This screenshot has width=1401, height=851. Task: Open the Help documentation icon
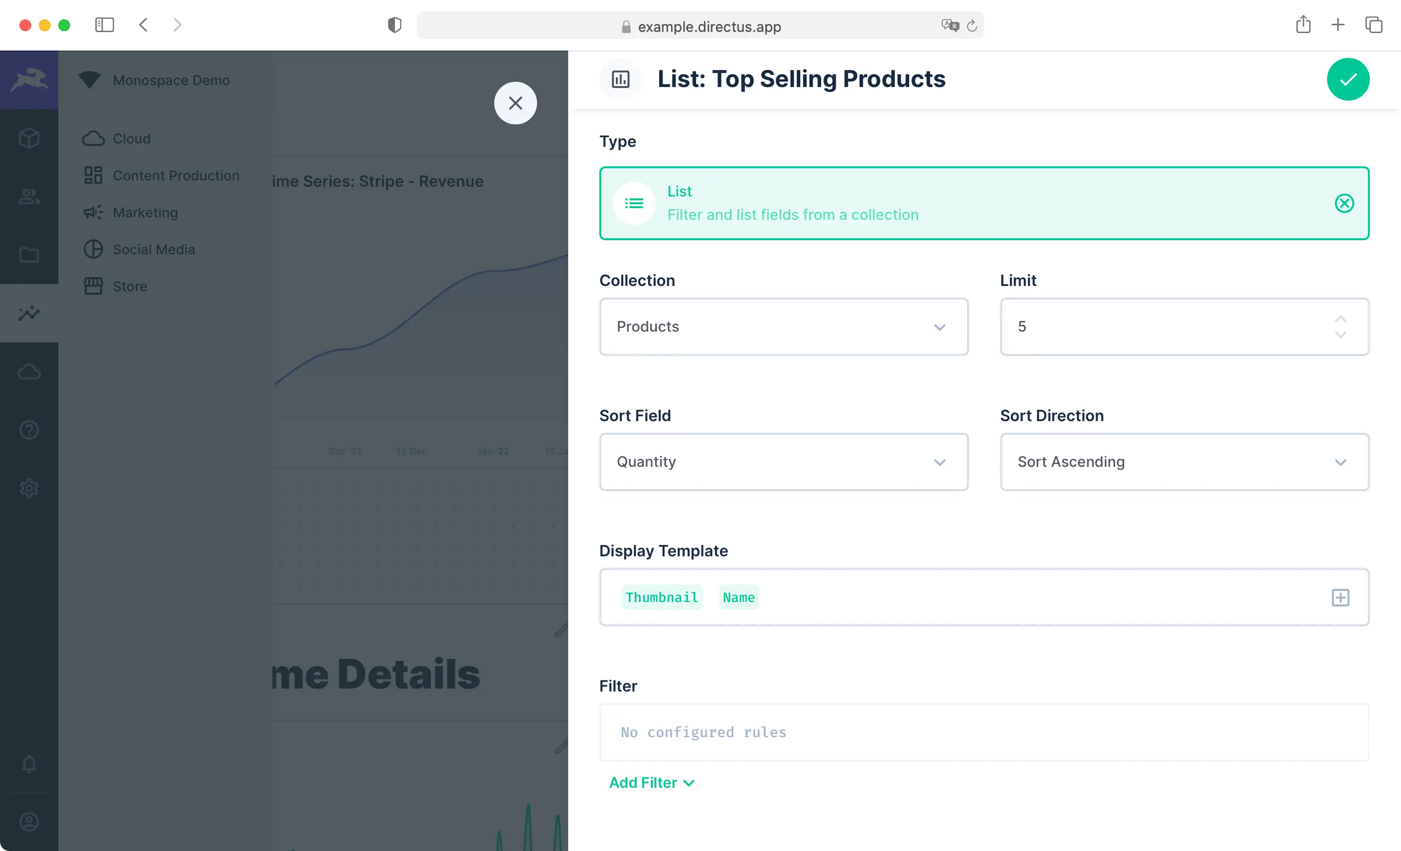point(29,430)
